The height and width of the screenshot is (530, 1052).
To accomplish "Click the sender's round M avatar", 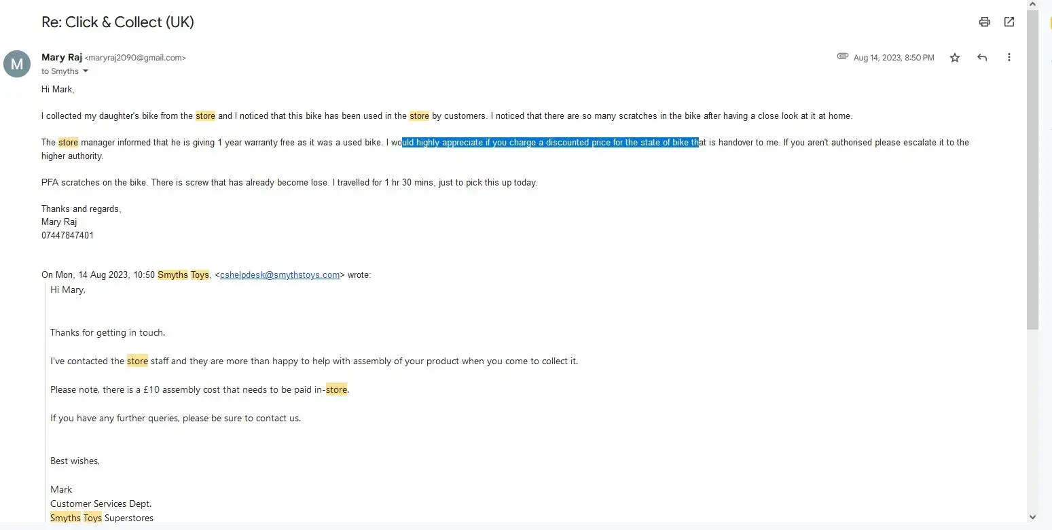I will (17, 64).
